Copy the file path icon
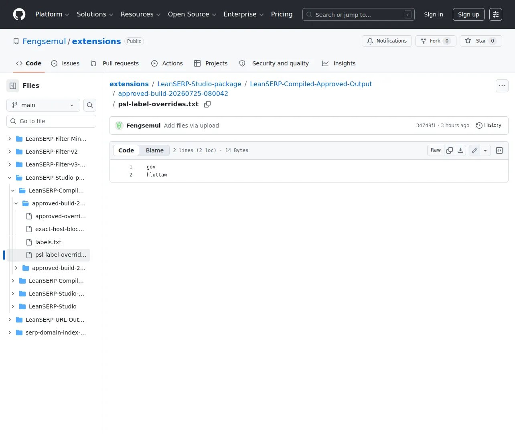This screenshot has width=515, height=434. click(x=207, y=104)
